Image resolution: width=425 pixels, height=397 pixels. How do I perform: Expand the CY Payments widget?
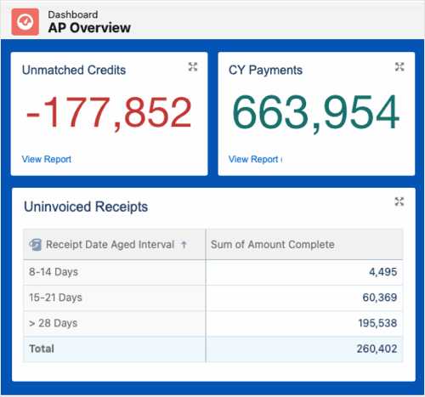(399, 67)
